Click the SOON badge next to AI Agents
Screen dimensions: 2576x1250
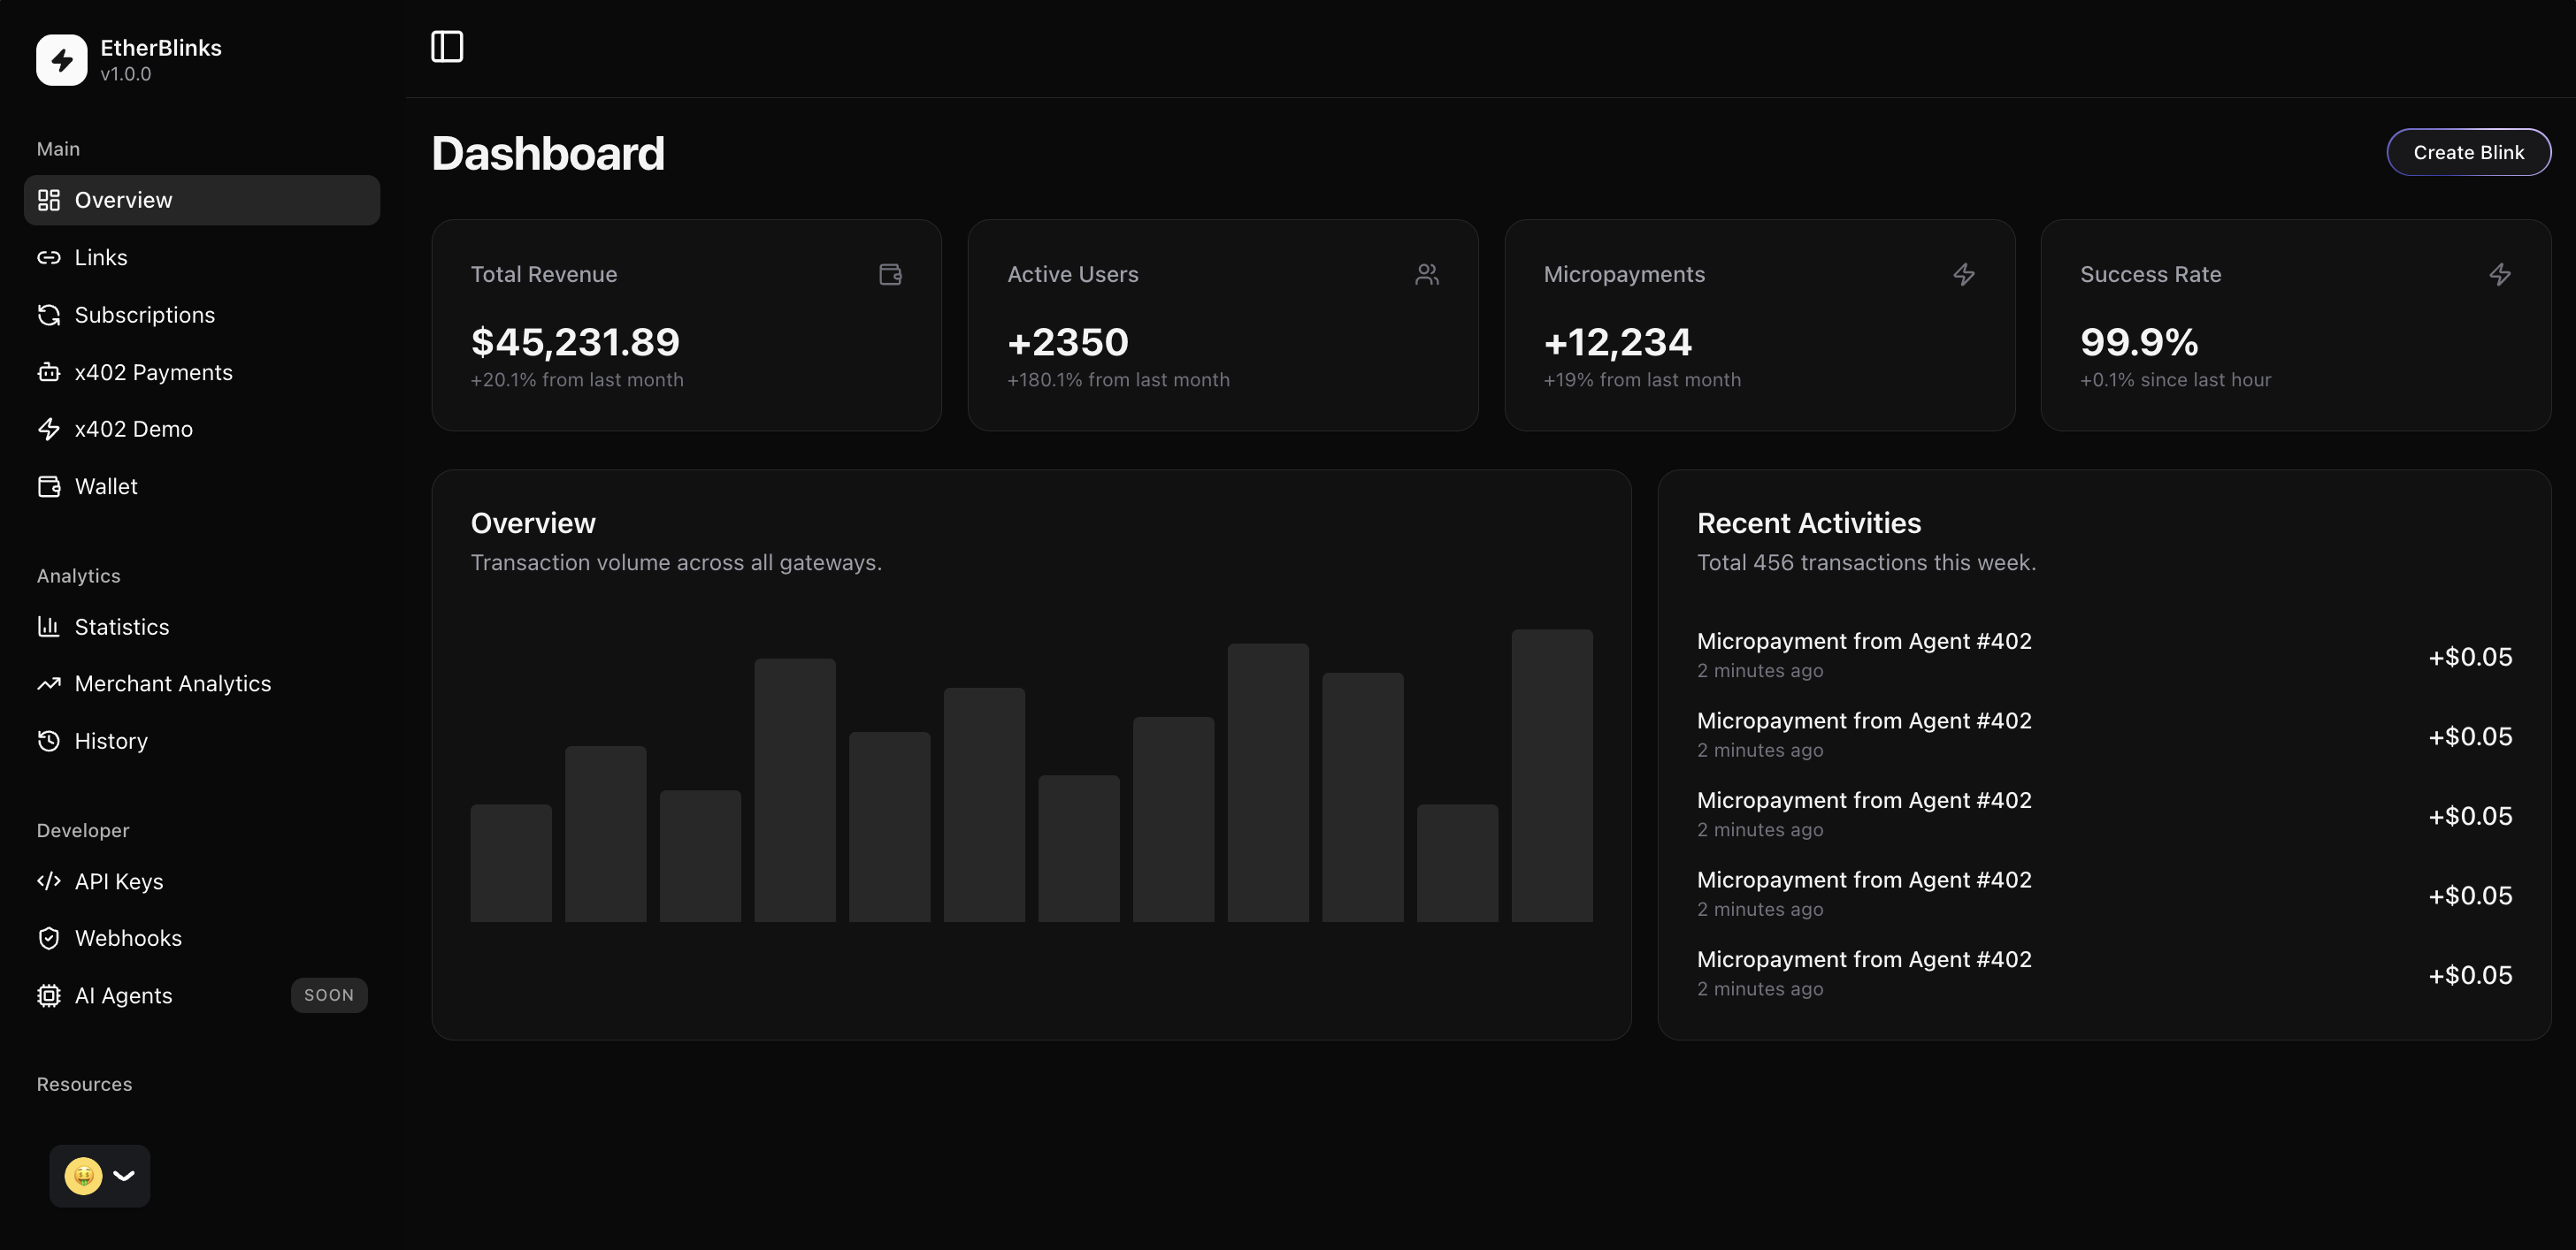[329, 995]
